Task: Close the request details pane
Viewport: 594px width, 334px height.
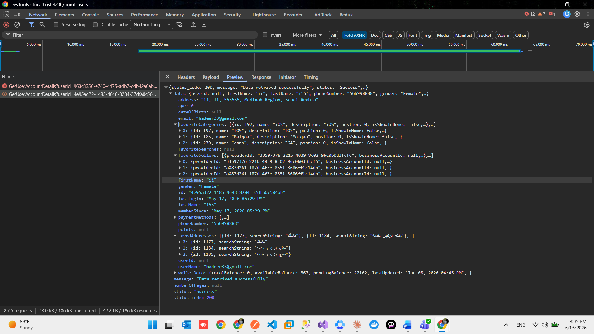Action: click(x=167, y=77)
